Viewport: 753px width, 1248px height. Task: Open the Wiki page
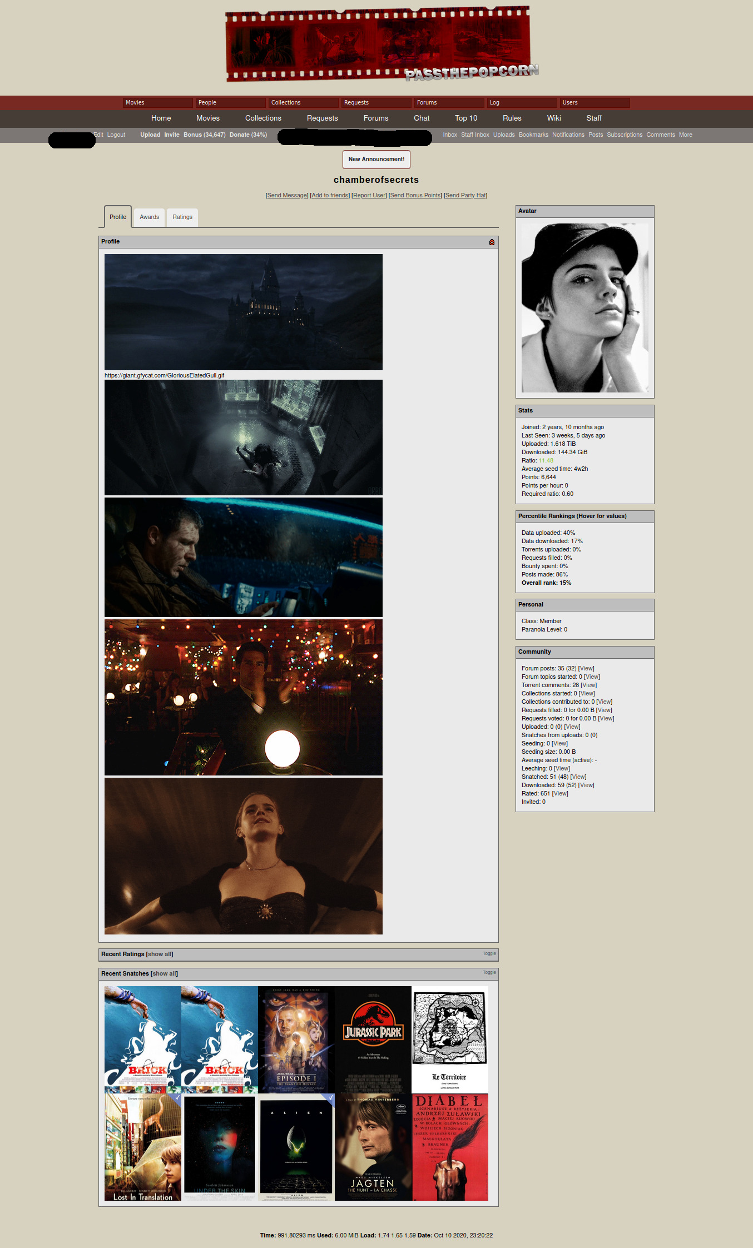coord(554,118)
